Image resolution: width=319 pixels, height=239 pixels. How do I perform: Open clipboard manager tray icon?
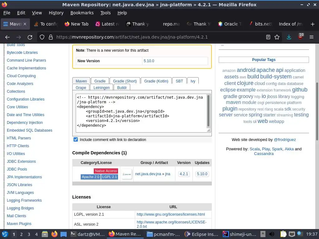click(x=283, y=234)
